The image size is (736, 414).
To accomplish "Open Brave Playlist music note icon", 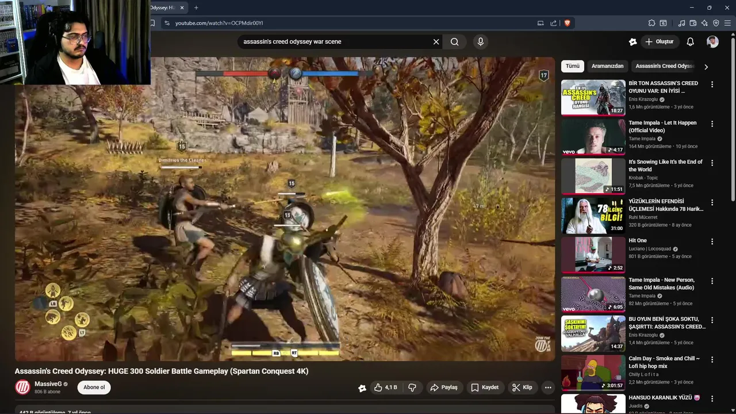I will (681, 23).
